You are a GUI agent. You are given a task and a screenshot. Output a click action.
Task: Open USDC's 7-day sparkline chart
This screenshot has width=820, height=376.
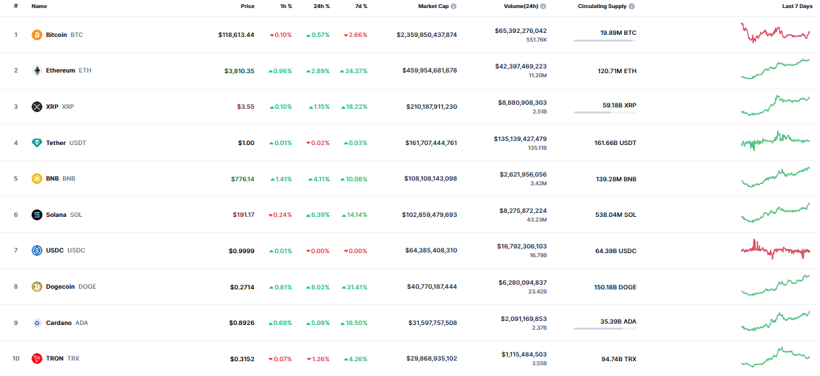tap(776, 249)
